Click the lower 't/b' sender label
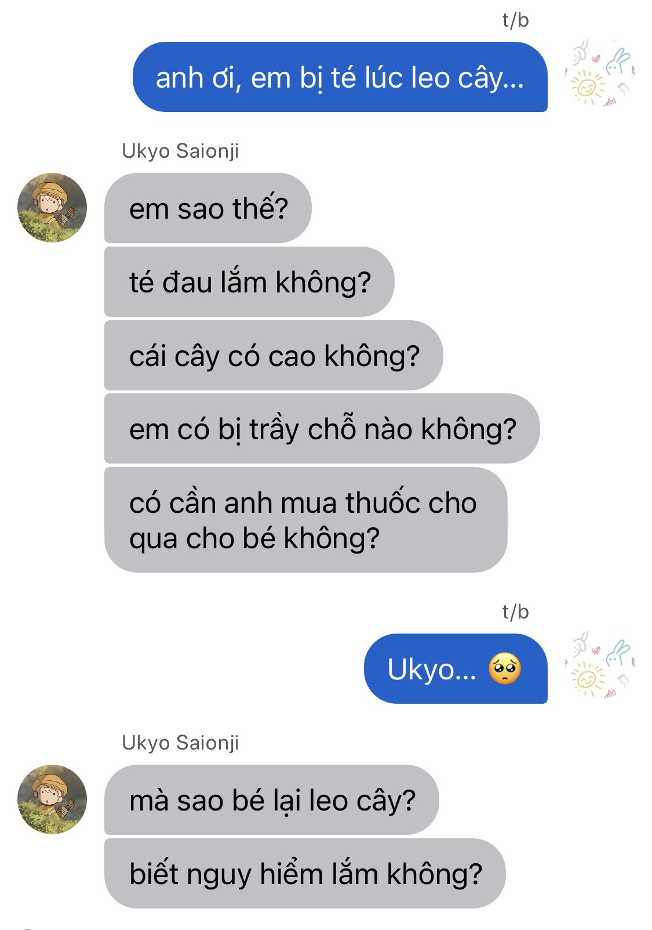 click(515, 612)
